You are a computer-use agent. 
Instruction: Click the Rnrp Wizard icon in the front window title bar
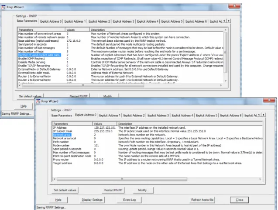point(38,101)
